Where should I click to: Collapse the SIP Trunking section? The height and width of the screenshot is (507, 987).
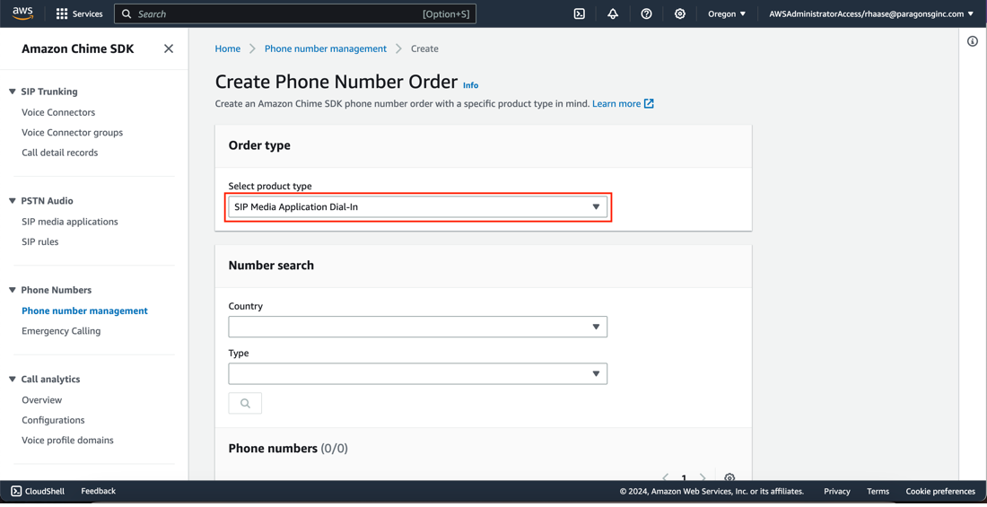pos(13,92)
